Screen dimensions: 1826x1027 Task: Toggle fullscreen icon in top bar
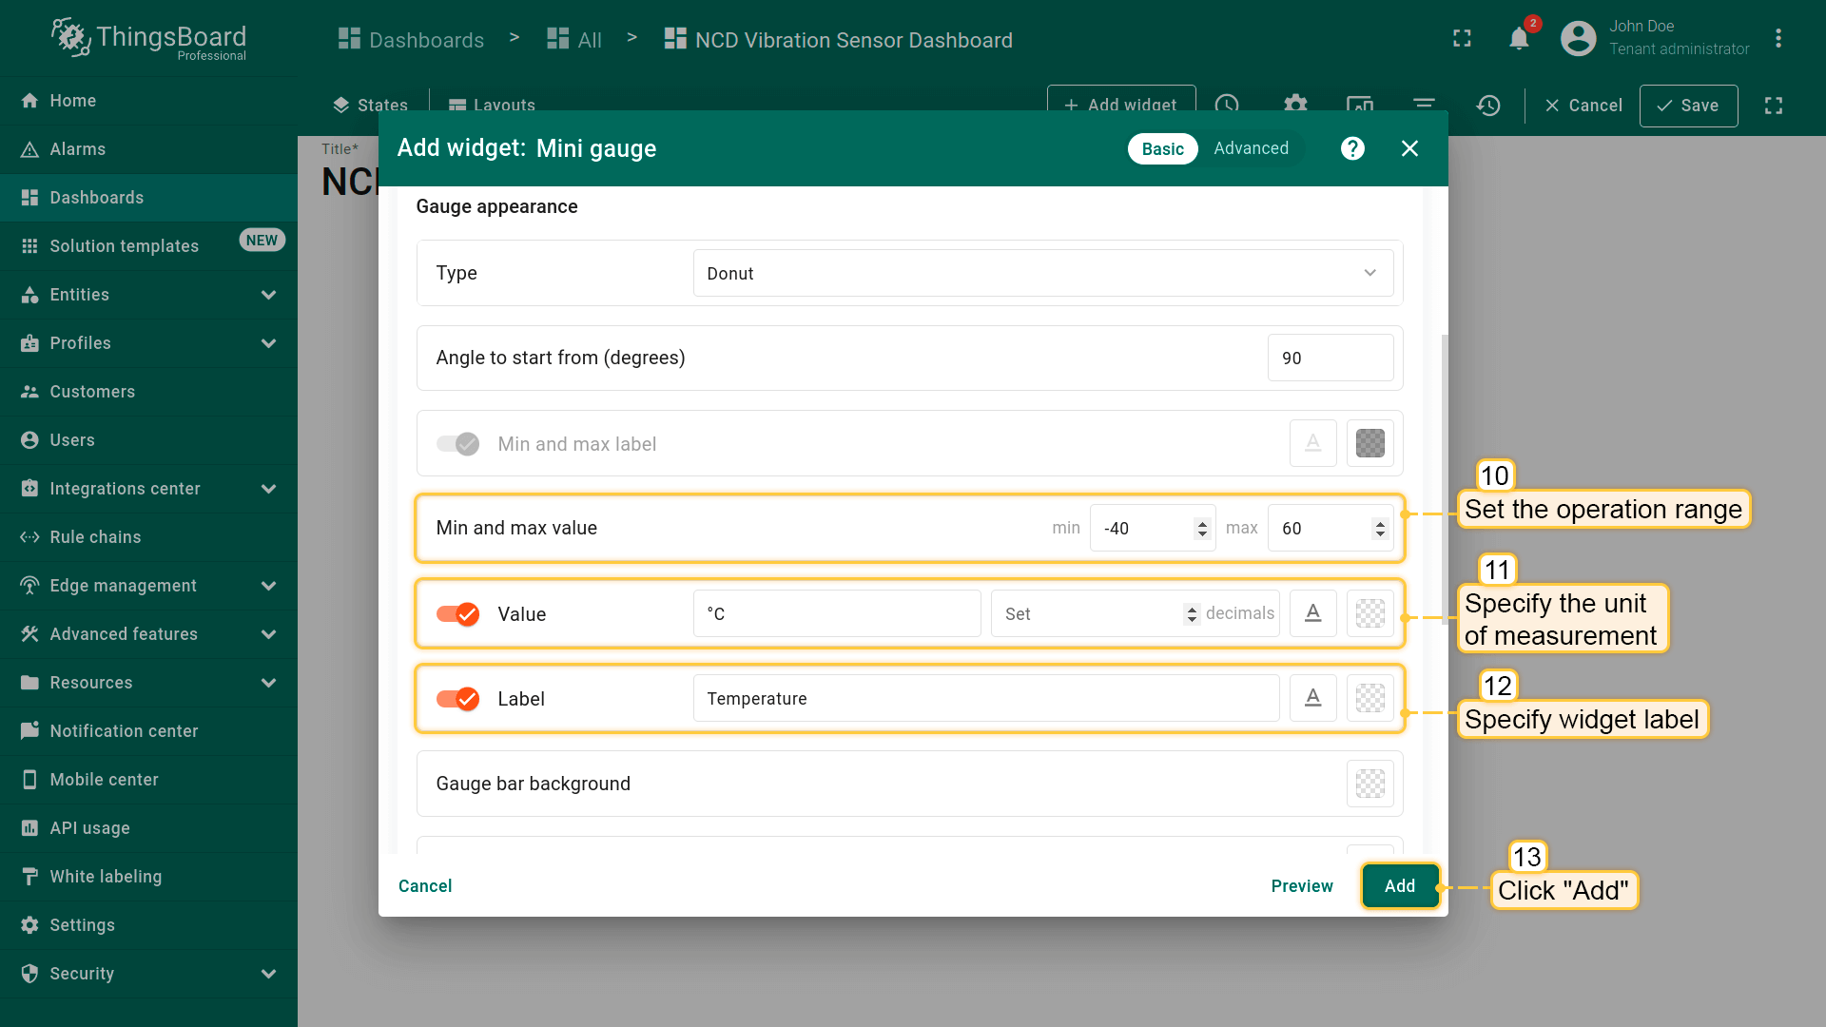[1462, 38]
